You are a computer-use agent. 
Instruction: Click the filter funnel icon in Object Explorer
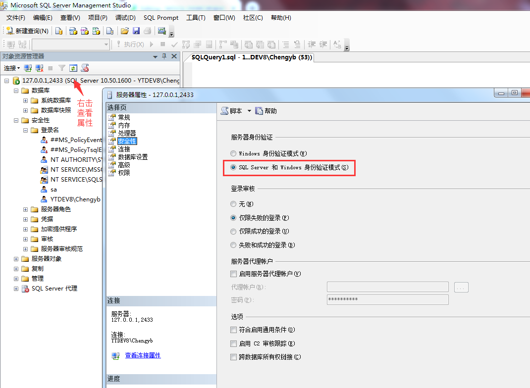(x=62, y=68)
